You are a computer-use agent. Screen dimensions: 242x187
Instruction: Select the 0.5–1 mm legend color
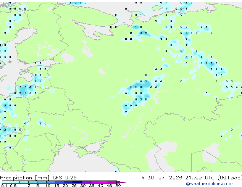point(15,182)
